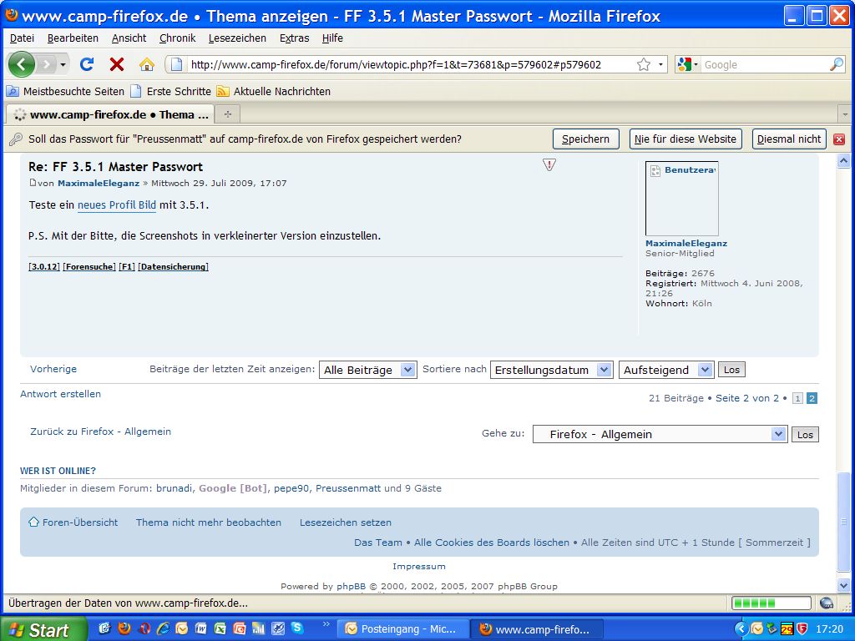Go to page 1 of the thread
Viewport: 855px width, 641px height.
pyautogui.click(x=797, y=399)
